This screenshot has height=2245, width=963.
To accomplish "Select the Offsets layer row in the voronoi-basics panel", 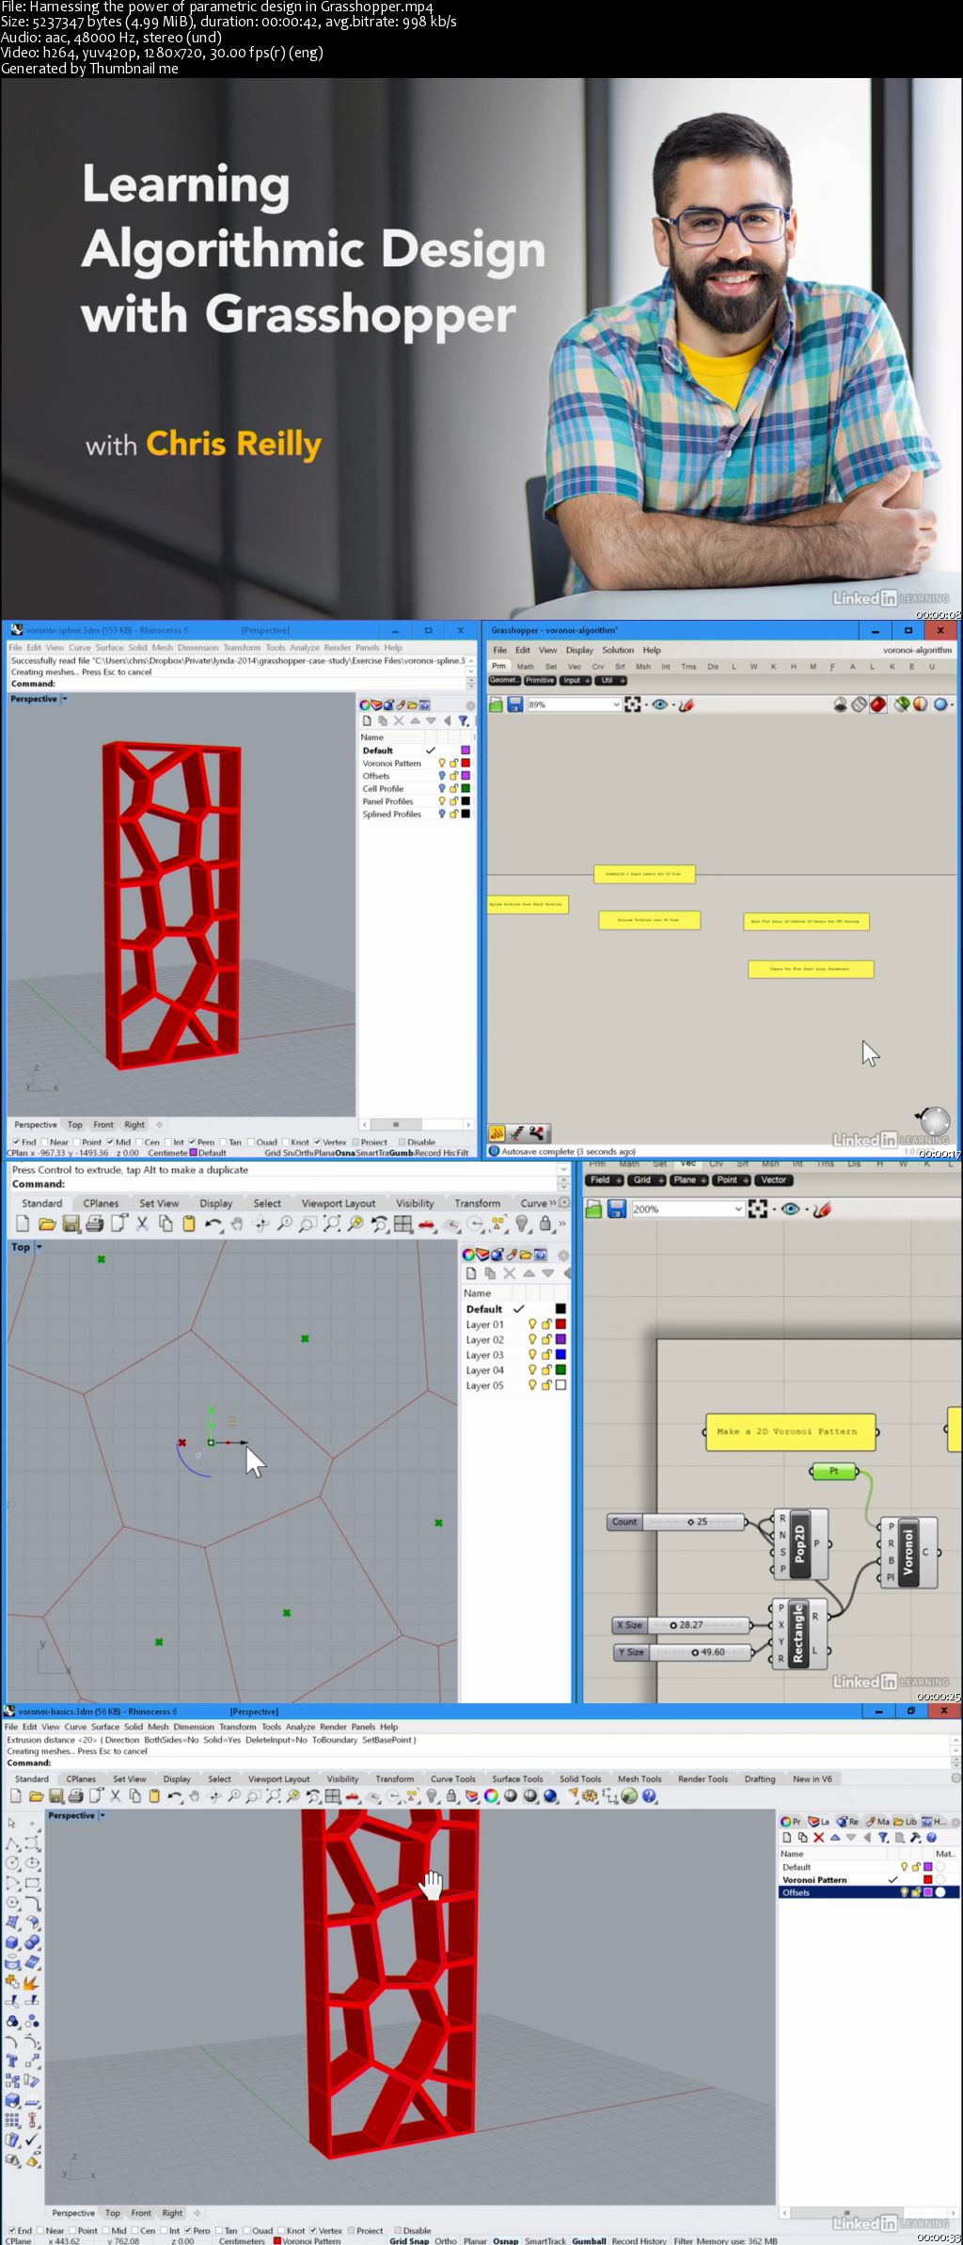I will coord(869,1892).
